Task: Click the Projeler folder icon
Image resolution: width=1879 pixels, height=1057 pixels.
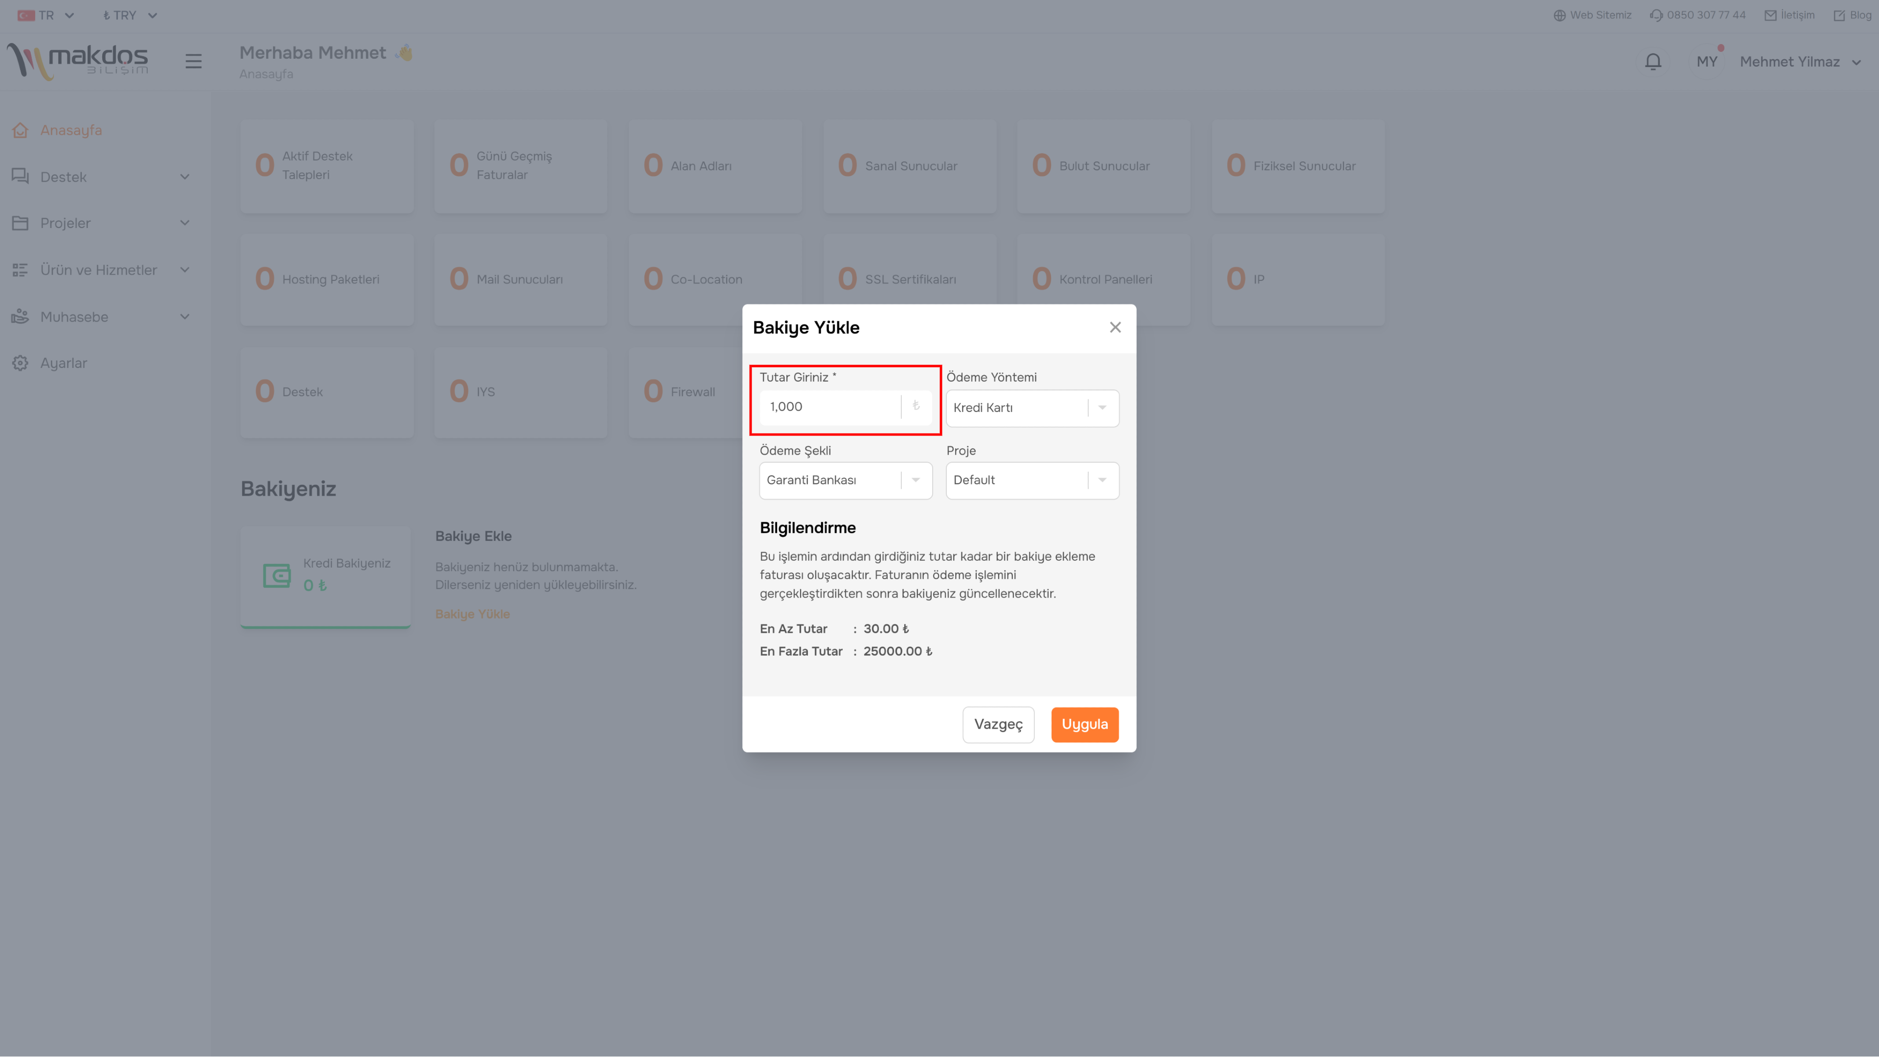Action: (21, 223)
